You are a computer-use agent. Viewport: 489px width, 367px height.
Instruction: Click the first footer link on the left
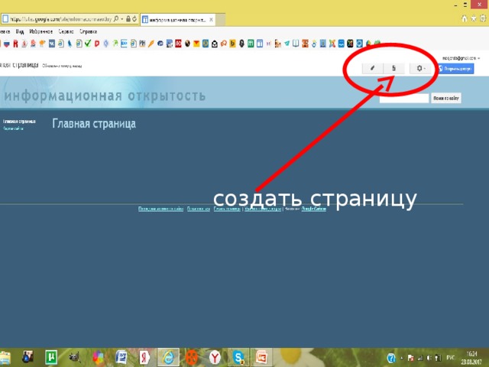(160, 209)
